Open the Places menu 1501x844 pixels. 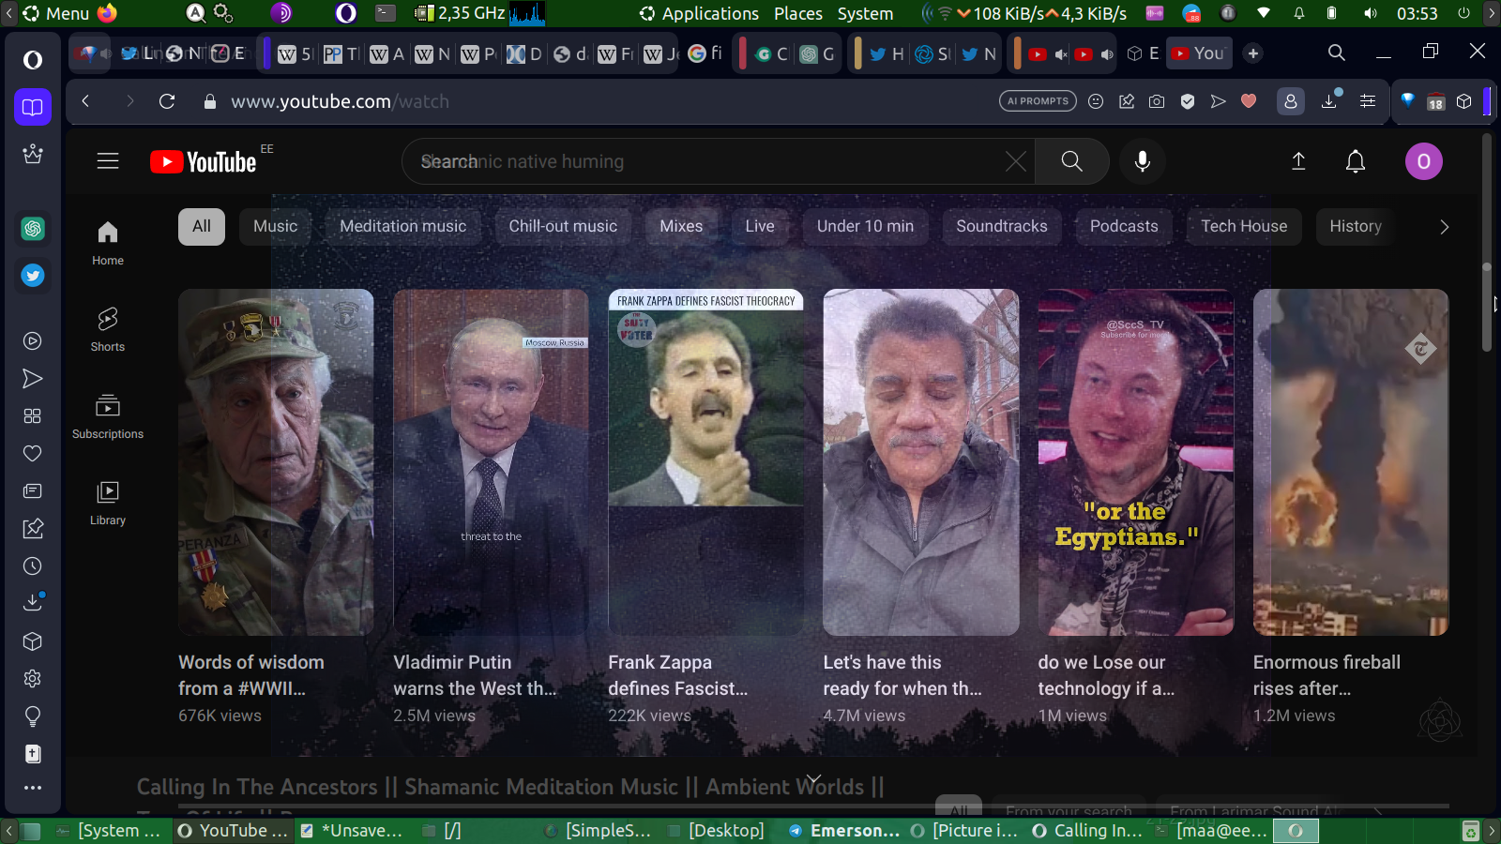click(797, 13)
